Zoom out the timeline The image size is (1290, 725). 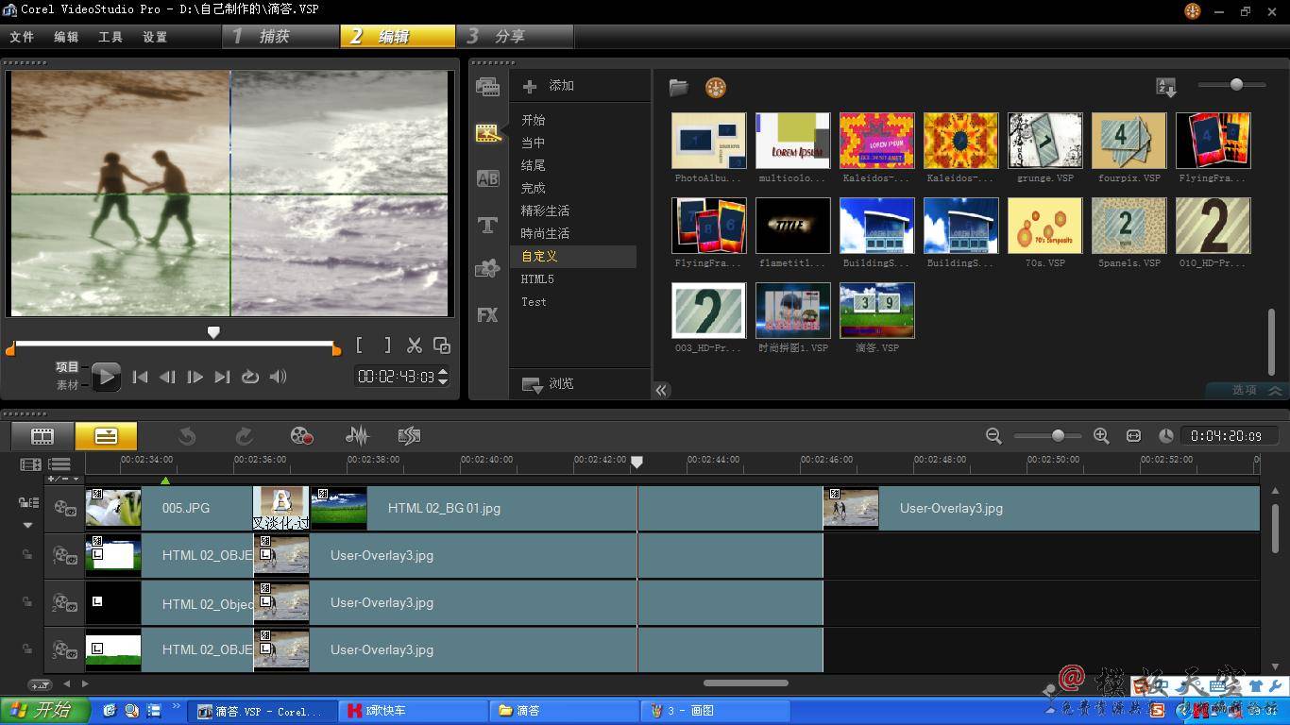993,435
